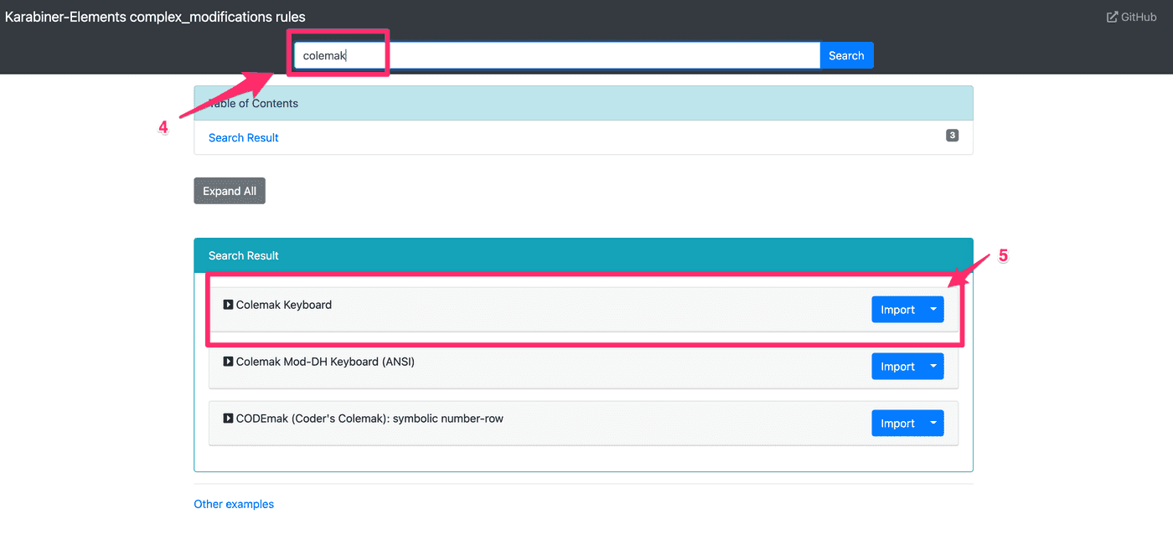Import the Colemak Keyboard rule
This screenshot has width=1173, height=555.
tap(897, 310)
